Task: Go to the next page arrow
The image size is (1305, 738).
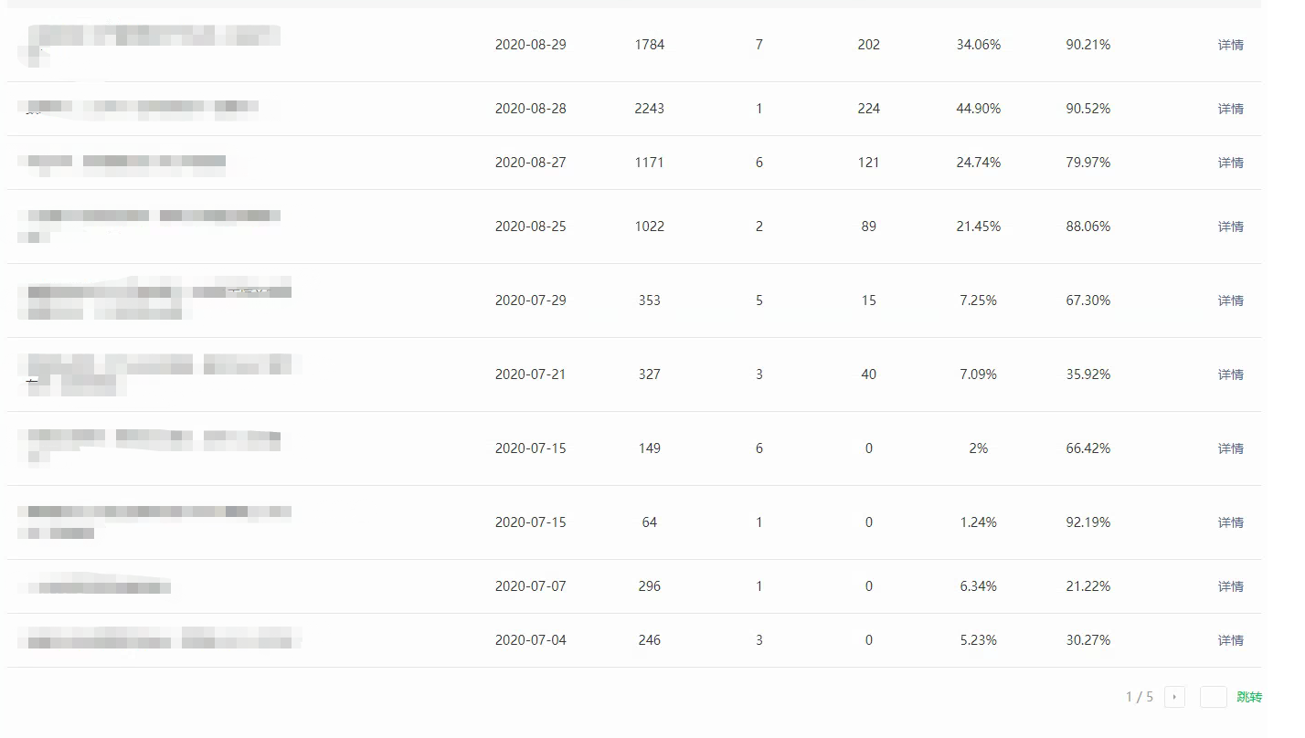Action: [1174, 697]
